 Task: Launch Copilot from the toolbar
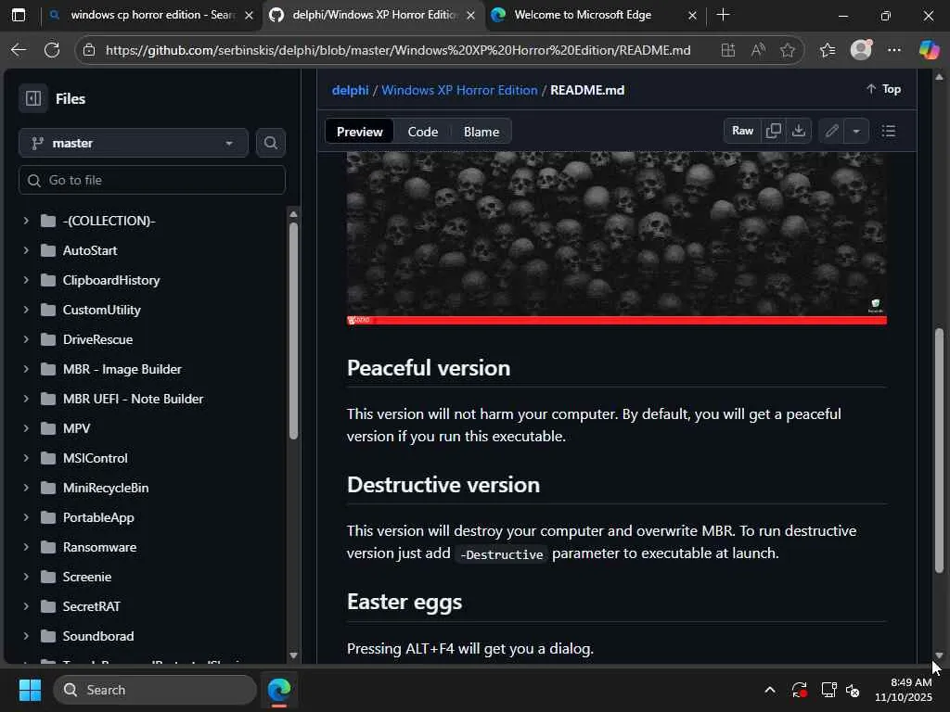point(929,50)
